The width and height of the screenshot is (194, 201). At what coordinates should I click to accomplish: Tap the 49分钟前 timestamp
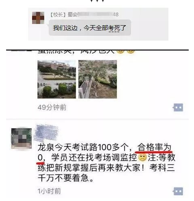[52, 108]
